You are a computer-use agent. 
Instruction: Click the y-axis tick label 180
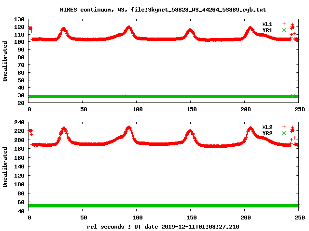point(19,149)
